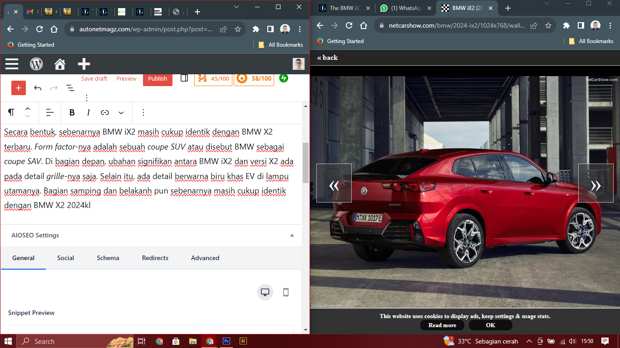Screen dimensions: 620x348
Task: Open Illustrator from the taskbar
Action: pos(243,341)
